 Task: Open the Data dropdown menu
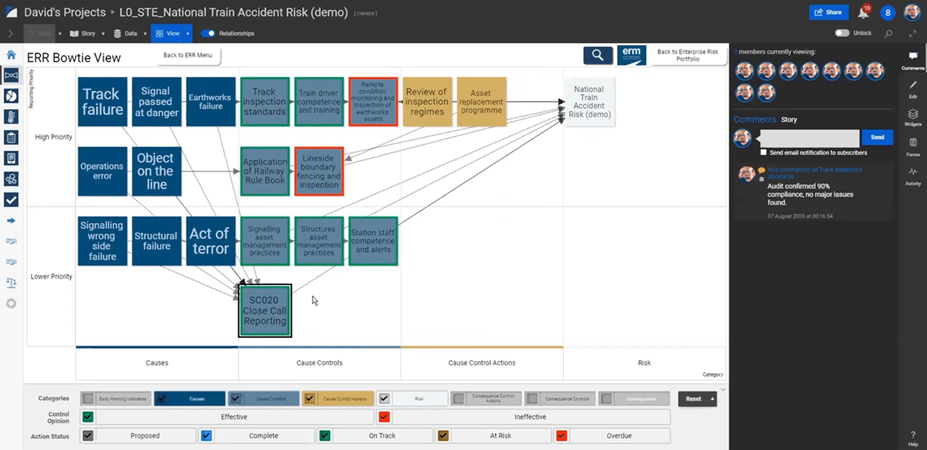click(134, 33)
